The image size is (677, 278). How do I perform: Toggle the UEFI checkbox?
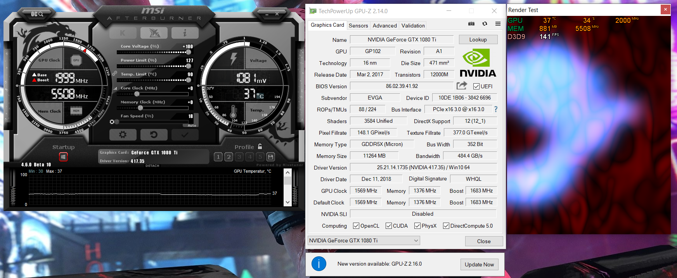(476, 86)
